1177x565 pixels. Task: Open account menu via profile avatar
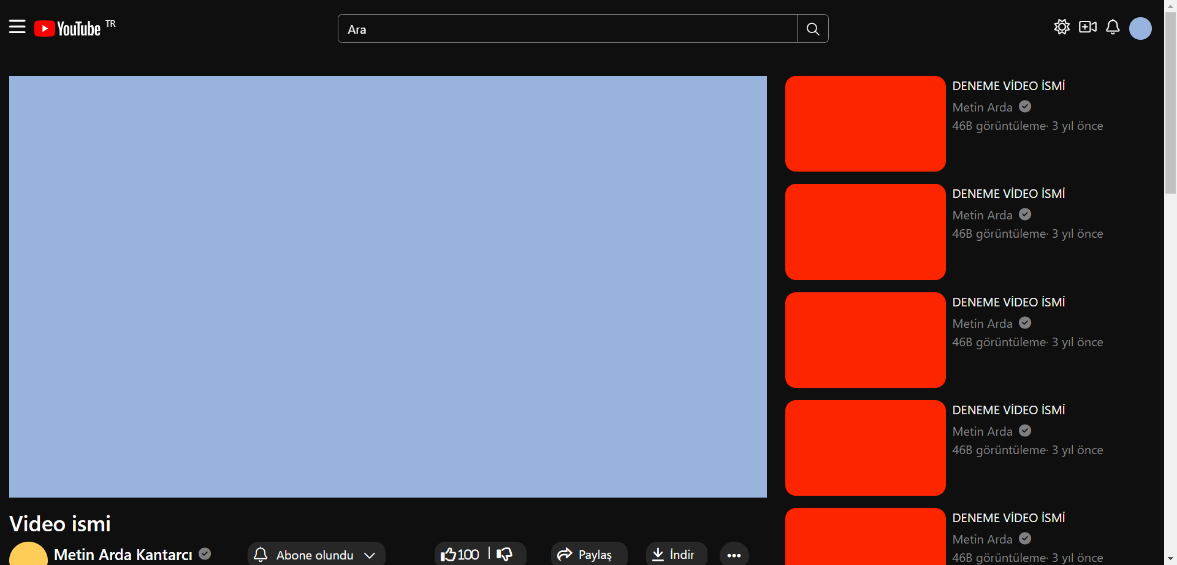[x=1141, y=28]
